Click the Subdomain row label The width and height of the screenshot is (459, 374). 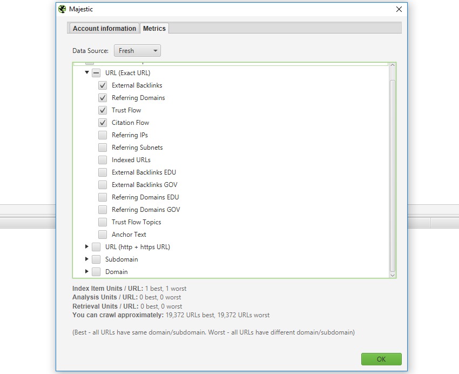pos(122,259)
